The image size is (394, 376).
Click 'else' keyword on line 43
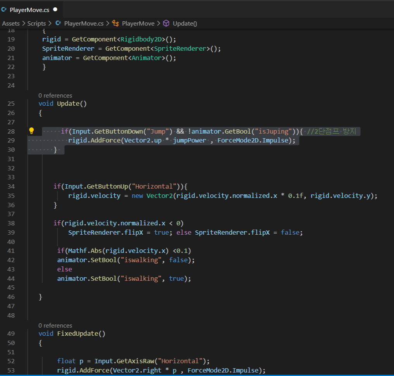click(65, 269)
